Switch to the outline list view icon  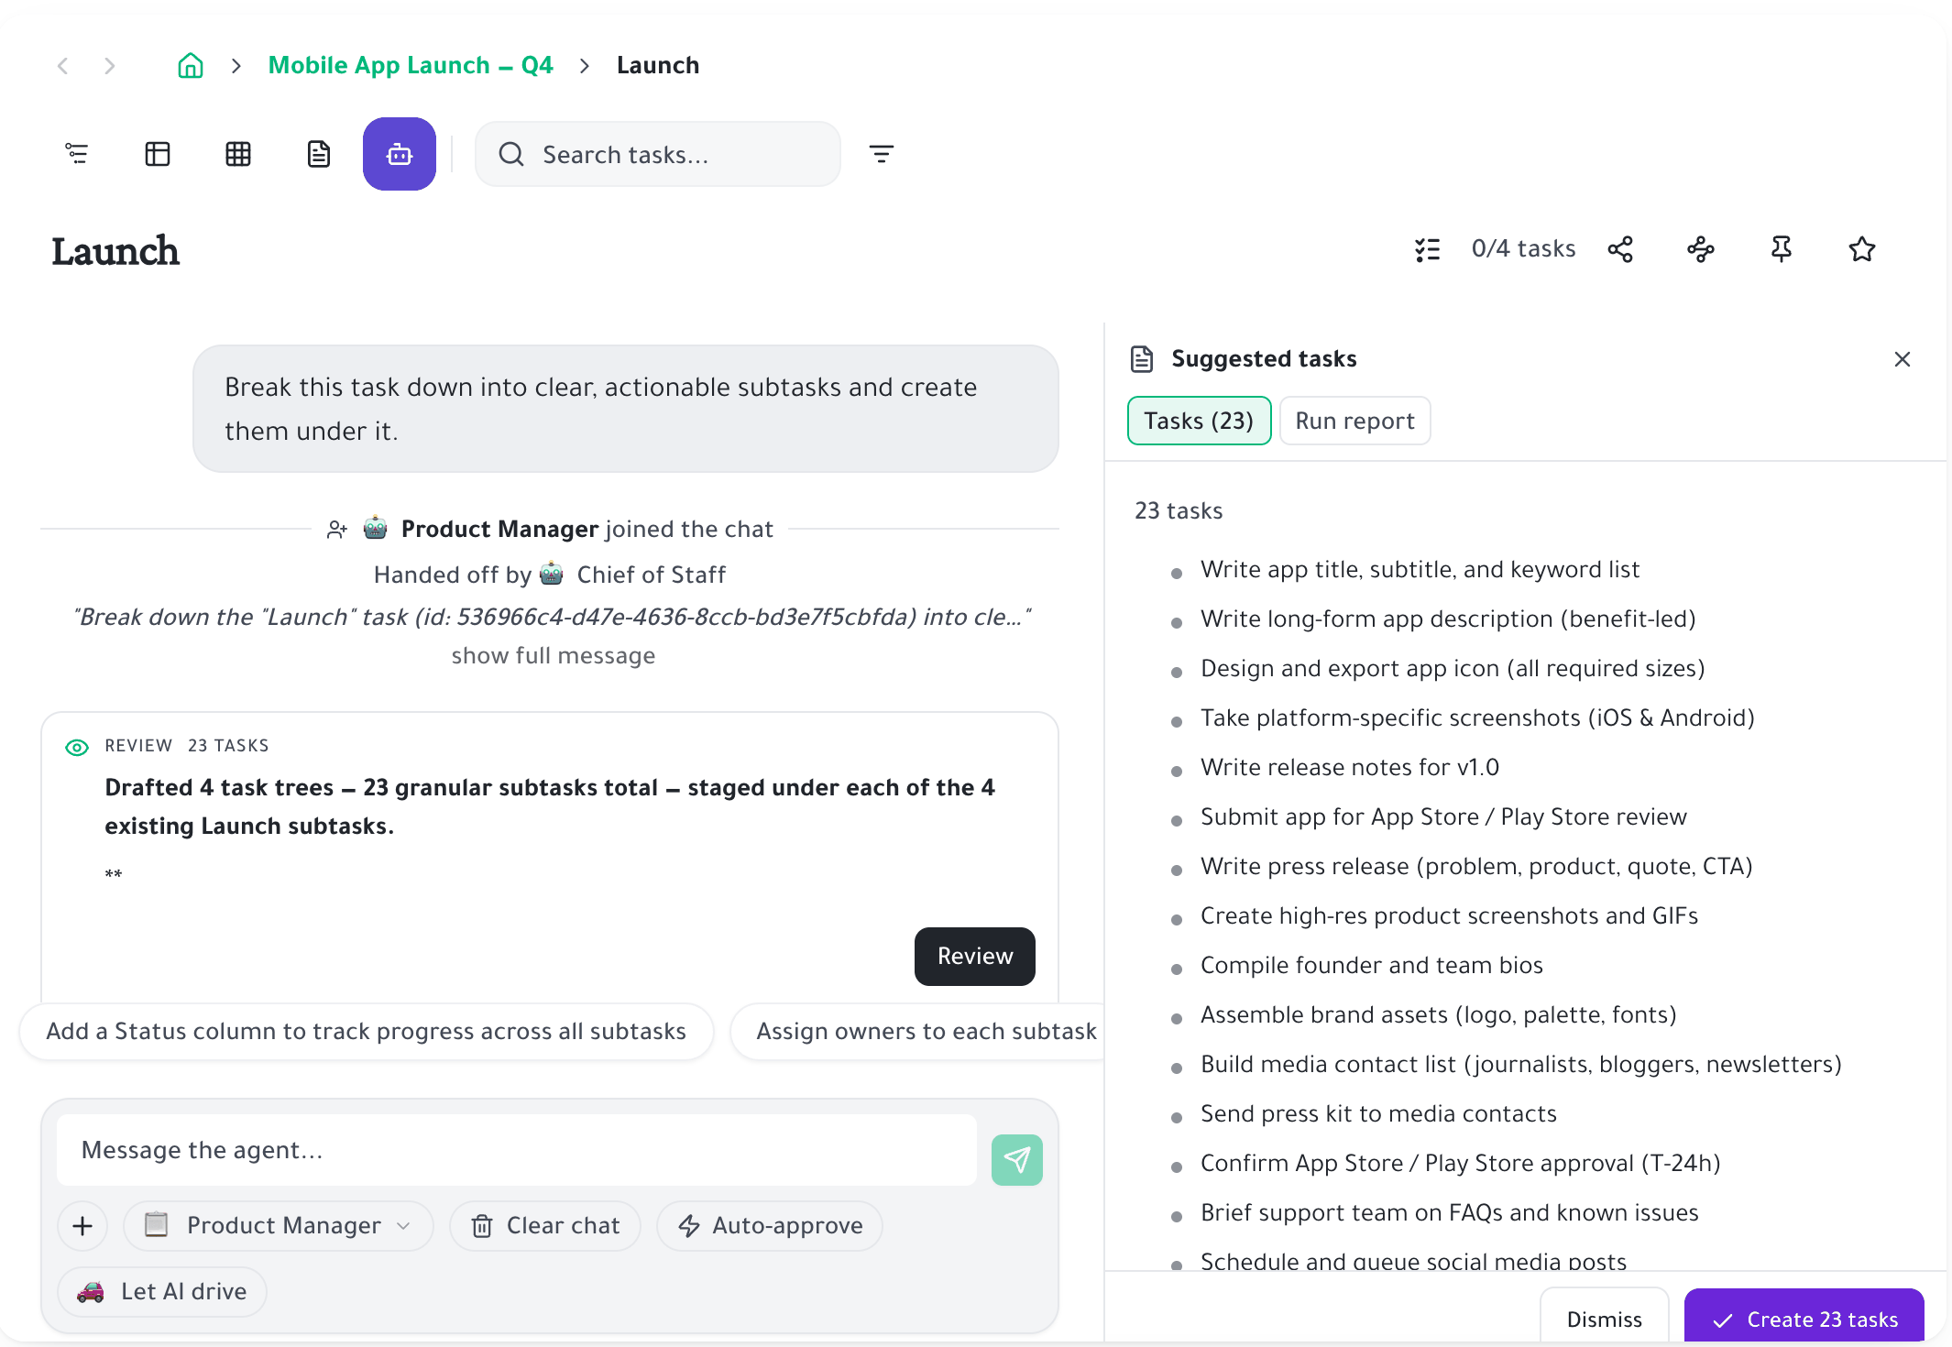77,154
